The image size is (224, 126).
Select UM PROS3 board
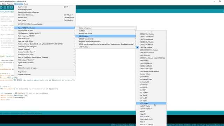tap(151, 87)
